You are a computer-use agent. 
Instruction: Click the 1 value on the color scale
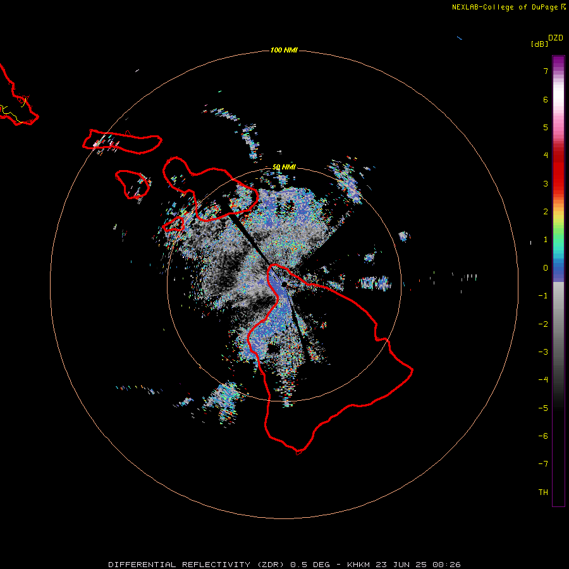546,240
